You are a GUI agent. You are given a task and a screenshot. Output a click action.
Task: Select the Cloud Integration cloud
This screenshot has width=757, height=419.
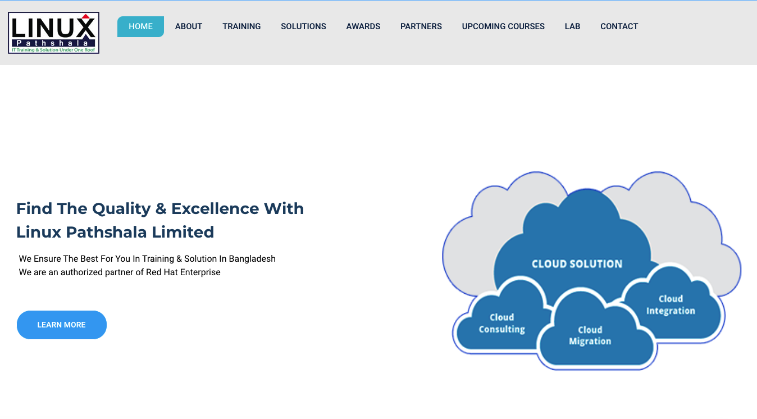coord(671,305)
